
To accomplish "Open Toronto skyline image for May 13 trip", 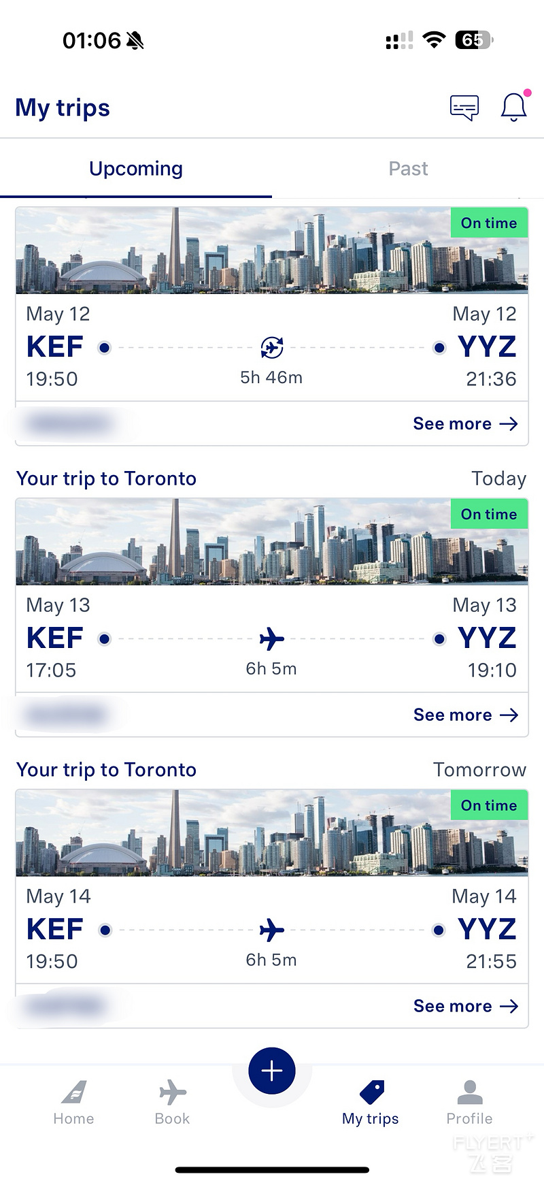I will pos(272,542).
